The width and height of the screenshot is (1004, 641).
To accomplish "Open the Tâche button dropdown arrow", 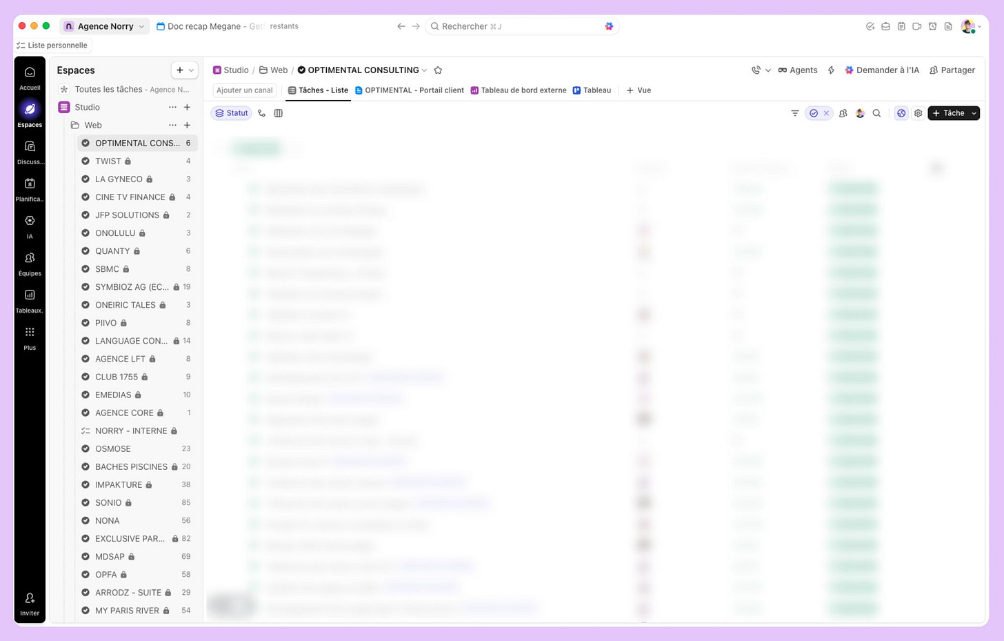I will click(974, 113).
